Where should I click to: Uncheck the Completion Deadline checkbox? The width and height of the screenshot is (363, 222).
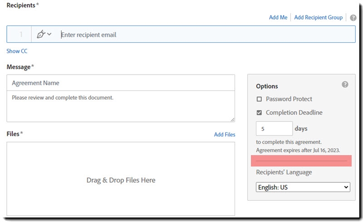[x=259, y=113]
